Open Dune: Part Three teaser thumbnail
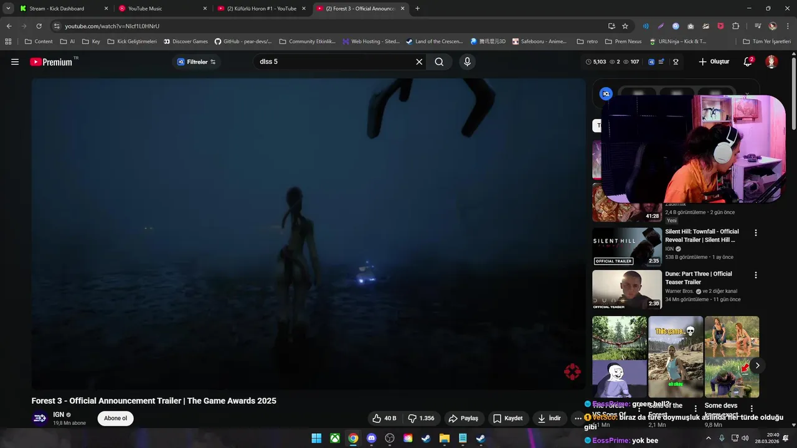Viewport: 797px width, 448px height. 627,289
